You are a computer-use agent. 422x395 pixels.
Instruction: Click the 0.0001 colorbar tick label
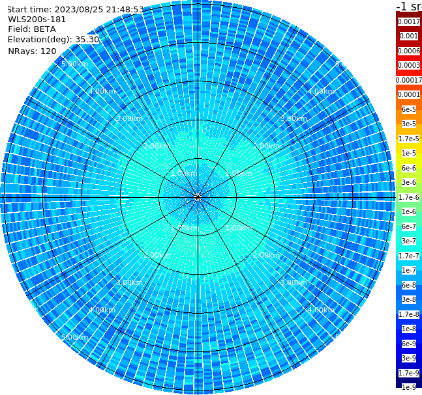click(409, 94)
